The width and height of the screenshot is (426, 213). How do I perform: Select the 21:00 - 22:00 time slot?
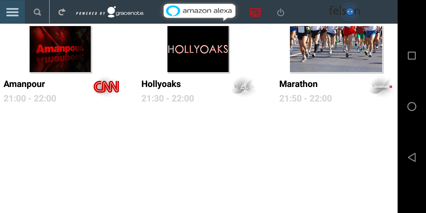(x=30, y=99)
